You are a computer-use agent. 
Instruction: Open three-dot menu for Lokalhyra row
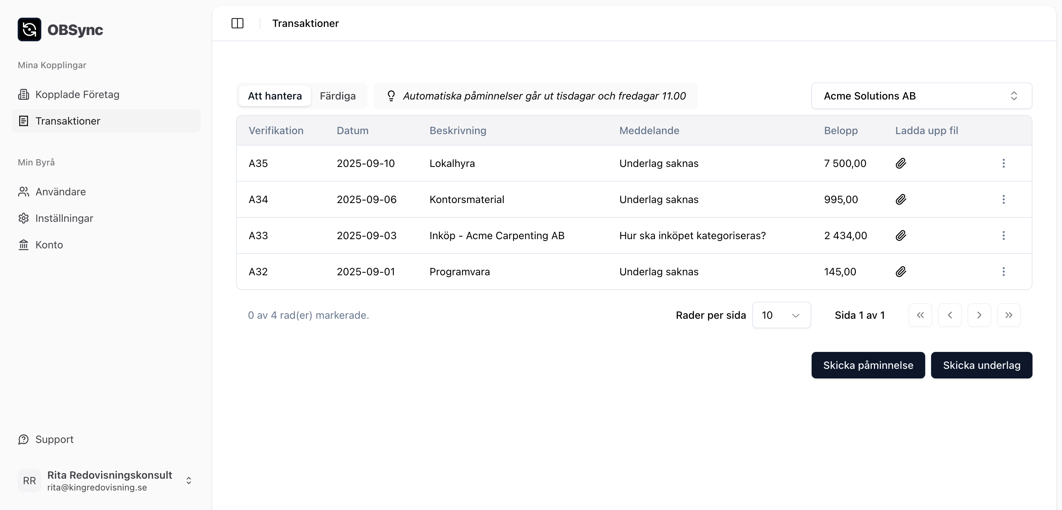1003,163
